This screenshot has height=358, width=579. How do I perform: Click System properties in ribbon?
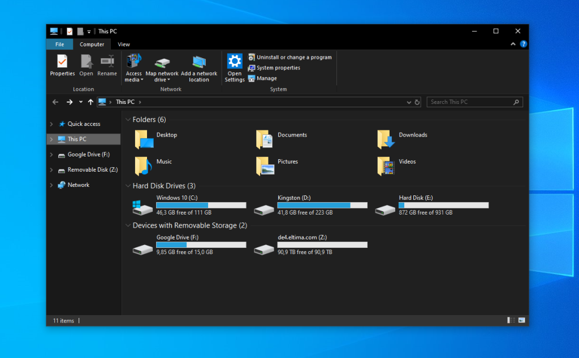coord(278,68)
